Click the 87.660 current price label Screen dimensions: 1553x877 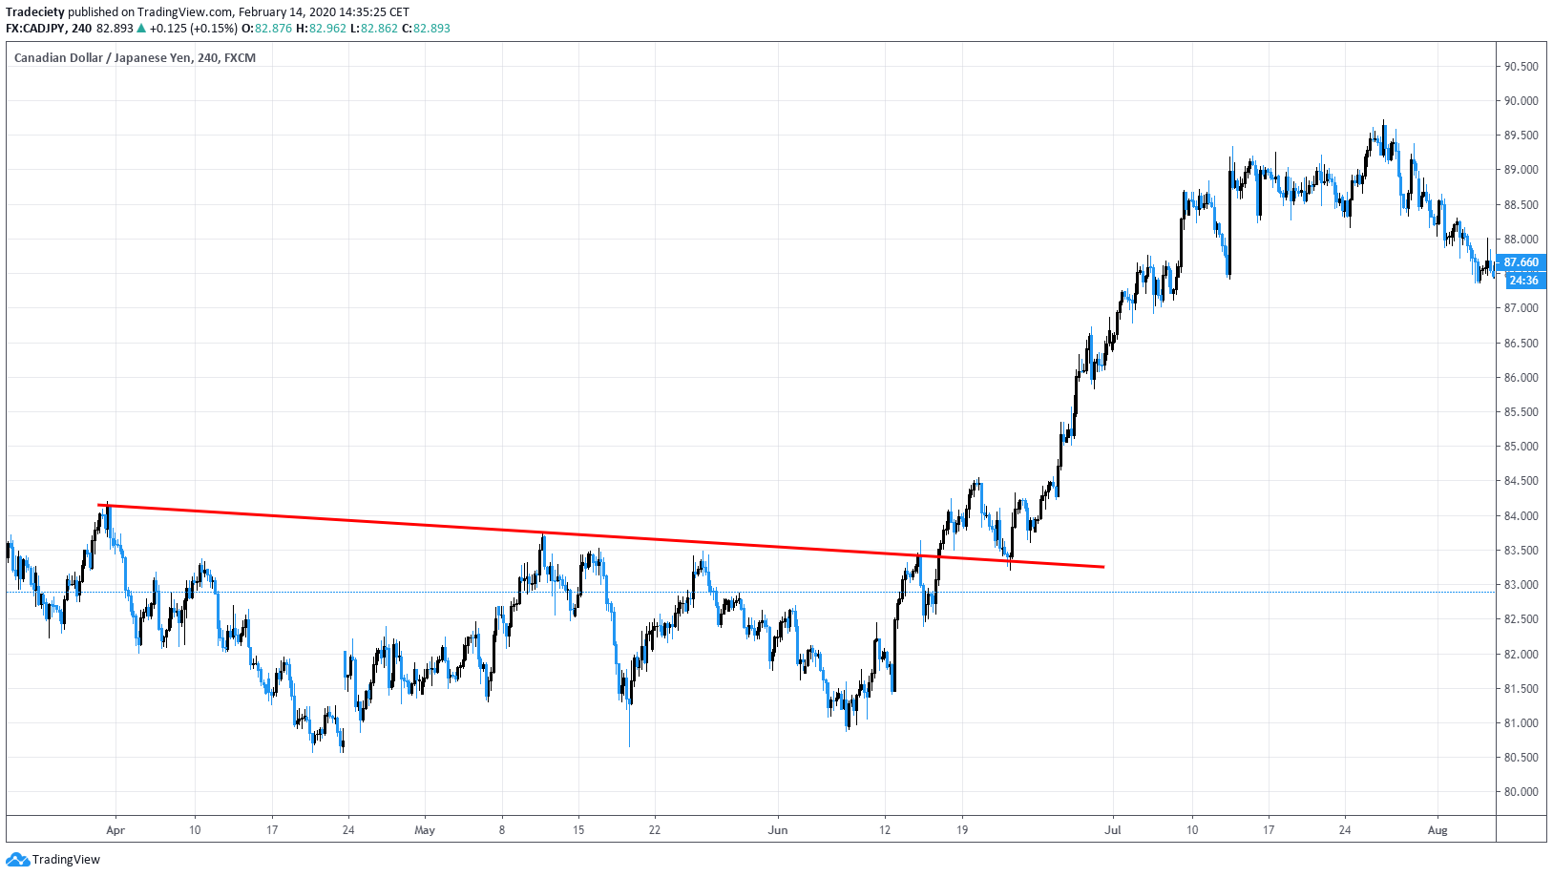pos(1521,262)
